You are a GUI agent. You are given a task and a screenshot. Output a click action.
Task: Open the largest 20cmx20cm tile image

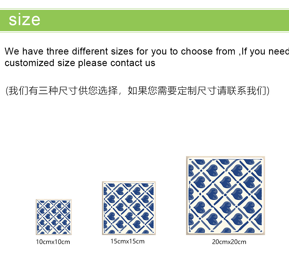pos(225,196)
